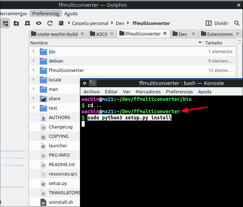Select the TRANSLATORS file icon
Image resolution: width=243 pixels, height=207 pixels.
[x=43, y=193]
